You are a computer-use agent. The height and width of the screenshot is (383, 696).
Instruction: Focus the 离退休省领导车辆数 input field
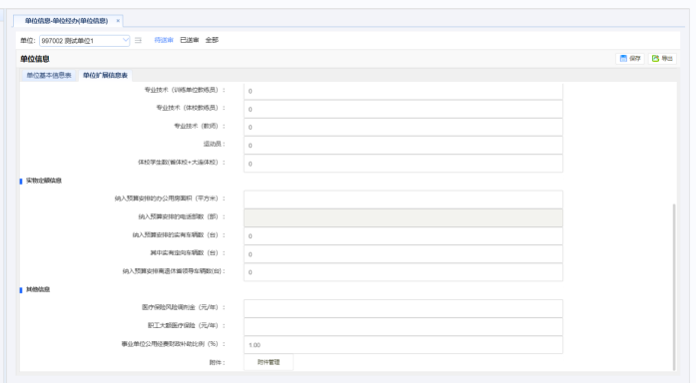403,272
